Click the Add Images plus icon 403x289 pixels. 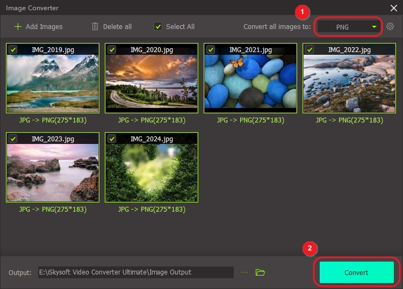point(18,26)
